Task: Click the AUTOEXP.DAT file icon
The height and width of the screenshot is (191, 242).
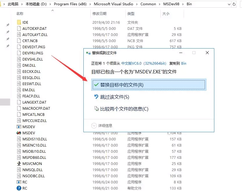Action: 19,28
